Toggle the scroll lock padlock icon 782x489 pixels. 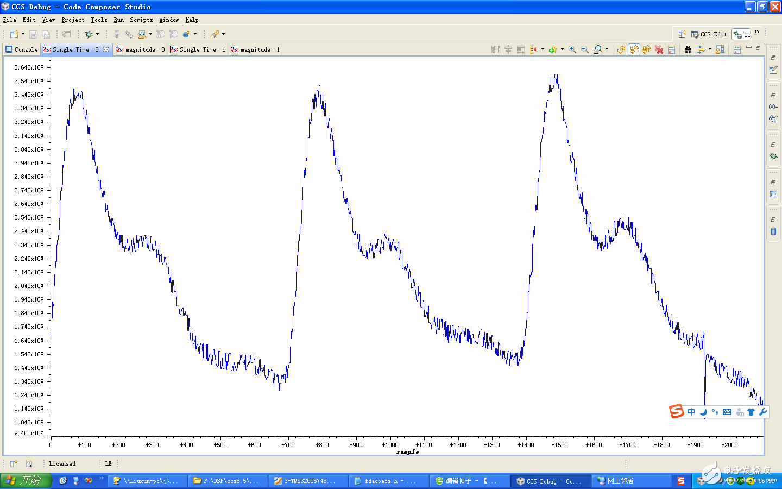(720, 49)
